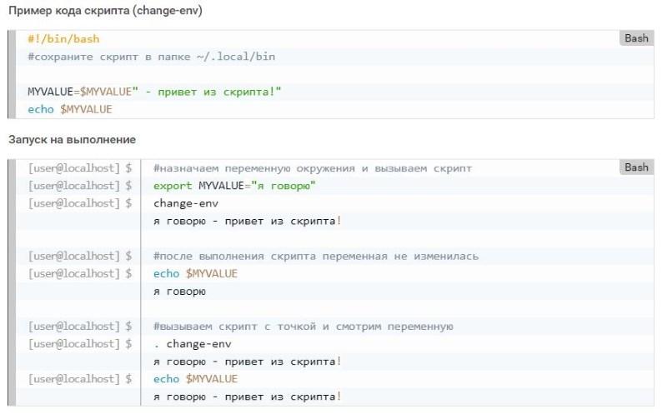
Task: Click the last echo $MYVALUE command
Action: pos(195,379)
